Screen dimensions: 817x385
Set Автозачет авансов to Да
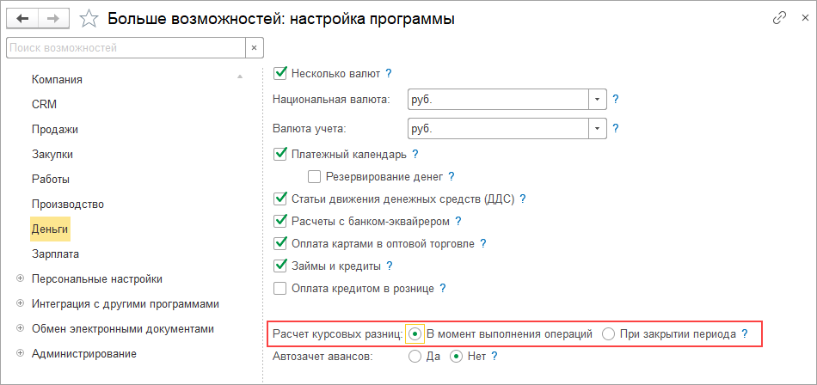click(x=415, y=355)
